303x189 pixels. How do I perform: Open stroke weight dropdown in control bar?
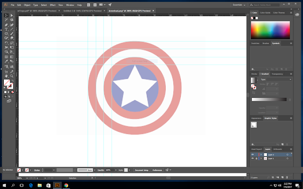pos(53,170)
